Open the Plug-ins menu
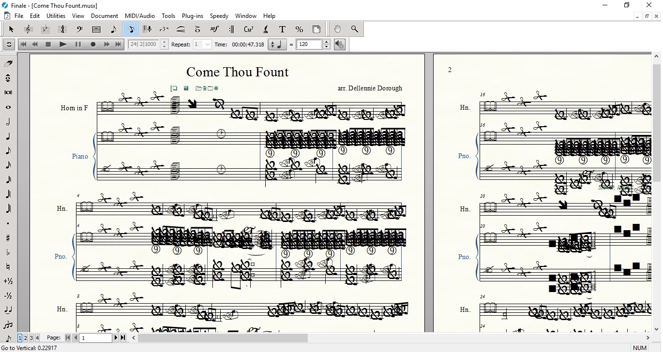The image size is (663, 352). [x=192, y=16]
